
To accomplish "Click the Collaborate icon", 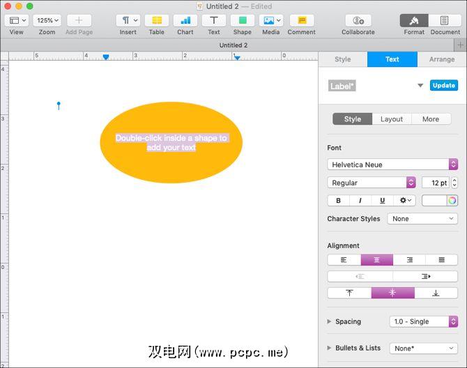I will 358,21.
